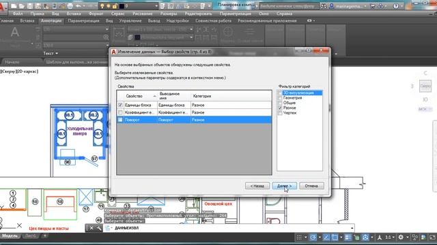This screenshot has width=437, height=245.
Task: Expand the user account name dropdown
Action: 365,6
